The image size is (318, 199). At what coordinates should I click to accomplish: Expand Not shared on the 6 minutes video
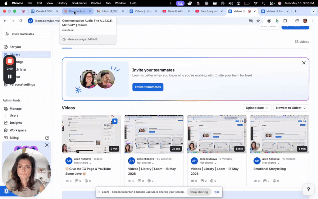click(208, 163)
